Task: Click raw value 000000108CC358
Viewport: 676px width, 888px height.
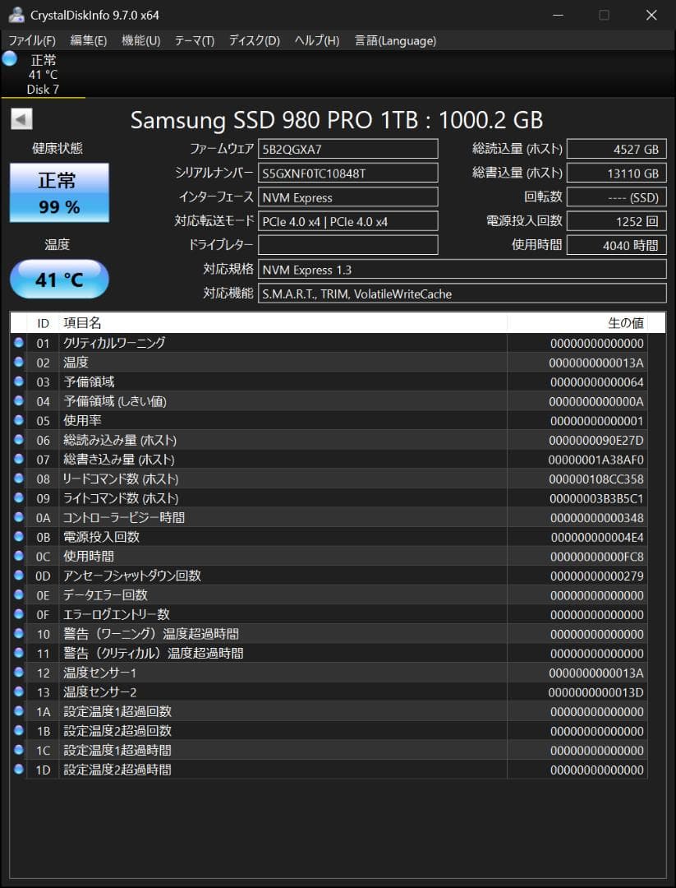Action: (596, 479)
